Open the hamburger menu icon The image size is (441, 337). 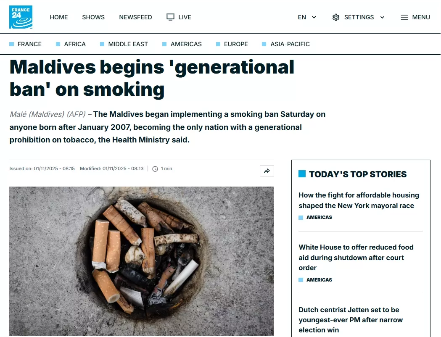pyautogui.click(x=404, y=17)
